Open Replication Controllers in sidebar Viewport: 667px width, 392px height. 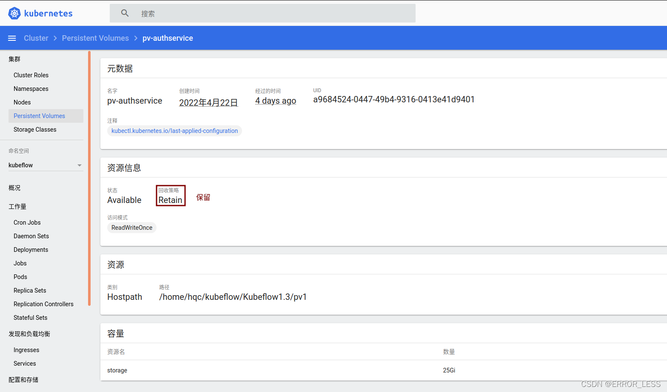click(43, 304)
